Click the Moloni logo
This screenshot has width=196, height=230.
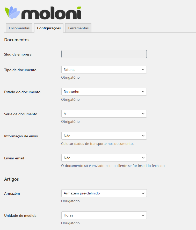[43, 13]
